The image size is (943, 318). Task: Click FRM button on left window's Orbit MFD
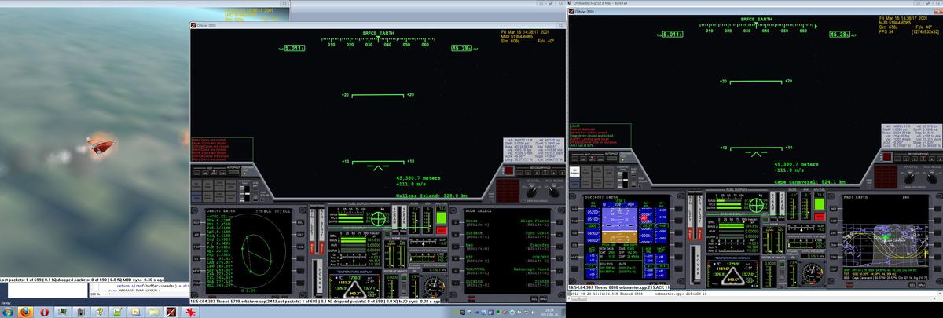[196, 283]
